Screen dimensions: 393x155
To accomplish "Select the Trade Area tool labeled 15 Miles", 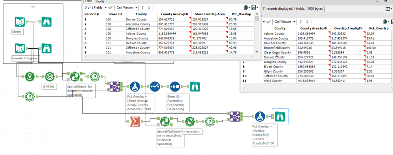I will pyautogui.click(x=50, y=77).
